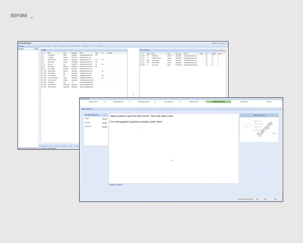Click the green Add icon in Domains panel
Viewport: 303px width, 243px height.
20,49
